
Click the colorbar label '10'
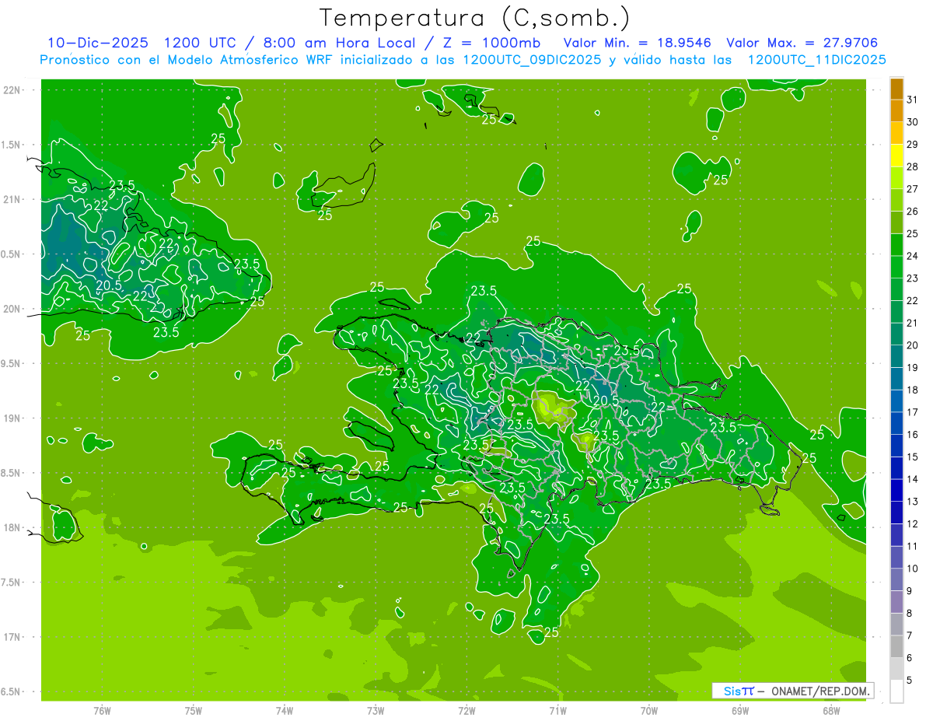[x=912, y=569]
